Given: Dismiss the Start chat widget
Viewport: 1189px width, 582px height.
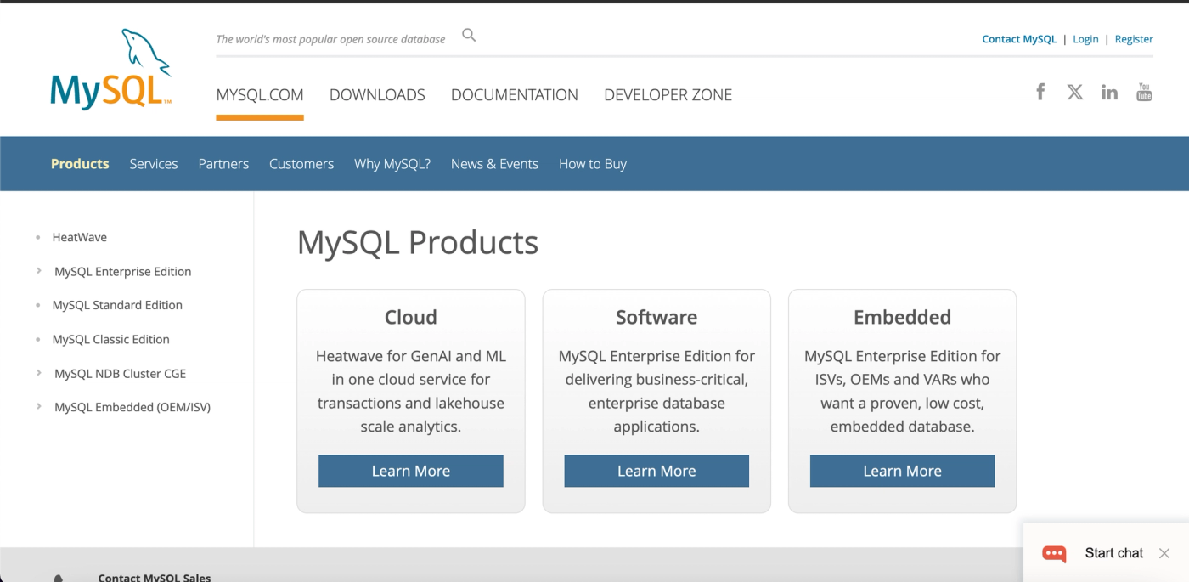Looking at the screenshot, I should (1164, 553).
